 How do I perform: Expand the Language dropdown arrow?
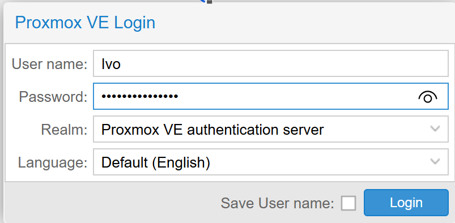(x=435, y=162)
